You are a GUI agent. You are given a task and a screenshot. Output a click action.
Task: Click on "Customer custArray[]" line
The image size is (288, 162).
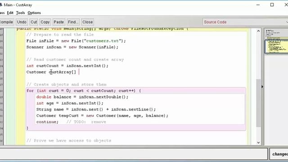(51, 72)
